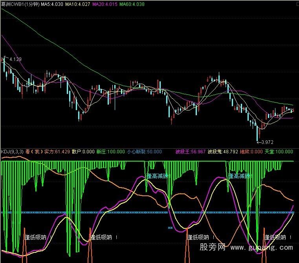299x263 pixels.
Task: Select the 波段鬼:48.792 indicator label
Action: (223, 151)
